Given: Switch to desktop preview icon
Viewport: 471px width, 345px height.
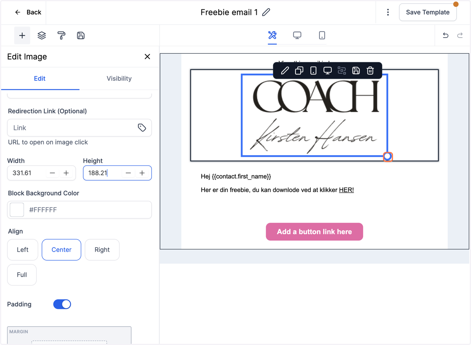Looking at the screenshot, I should [297, 35].
